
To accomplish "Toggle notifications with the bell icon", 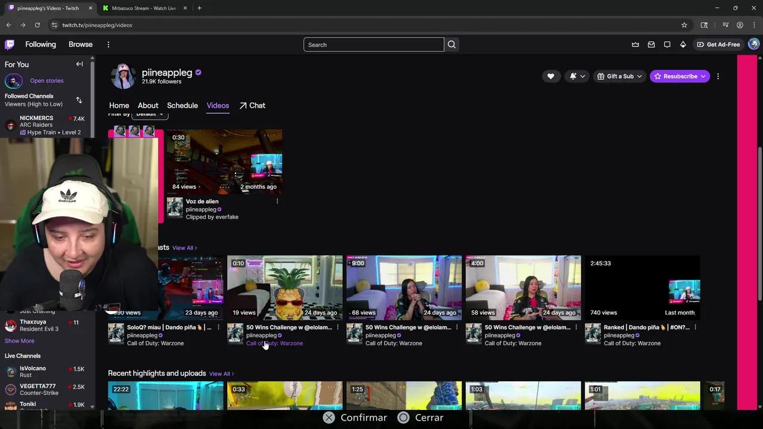I will [572, 76].
